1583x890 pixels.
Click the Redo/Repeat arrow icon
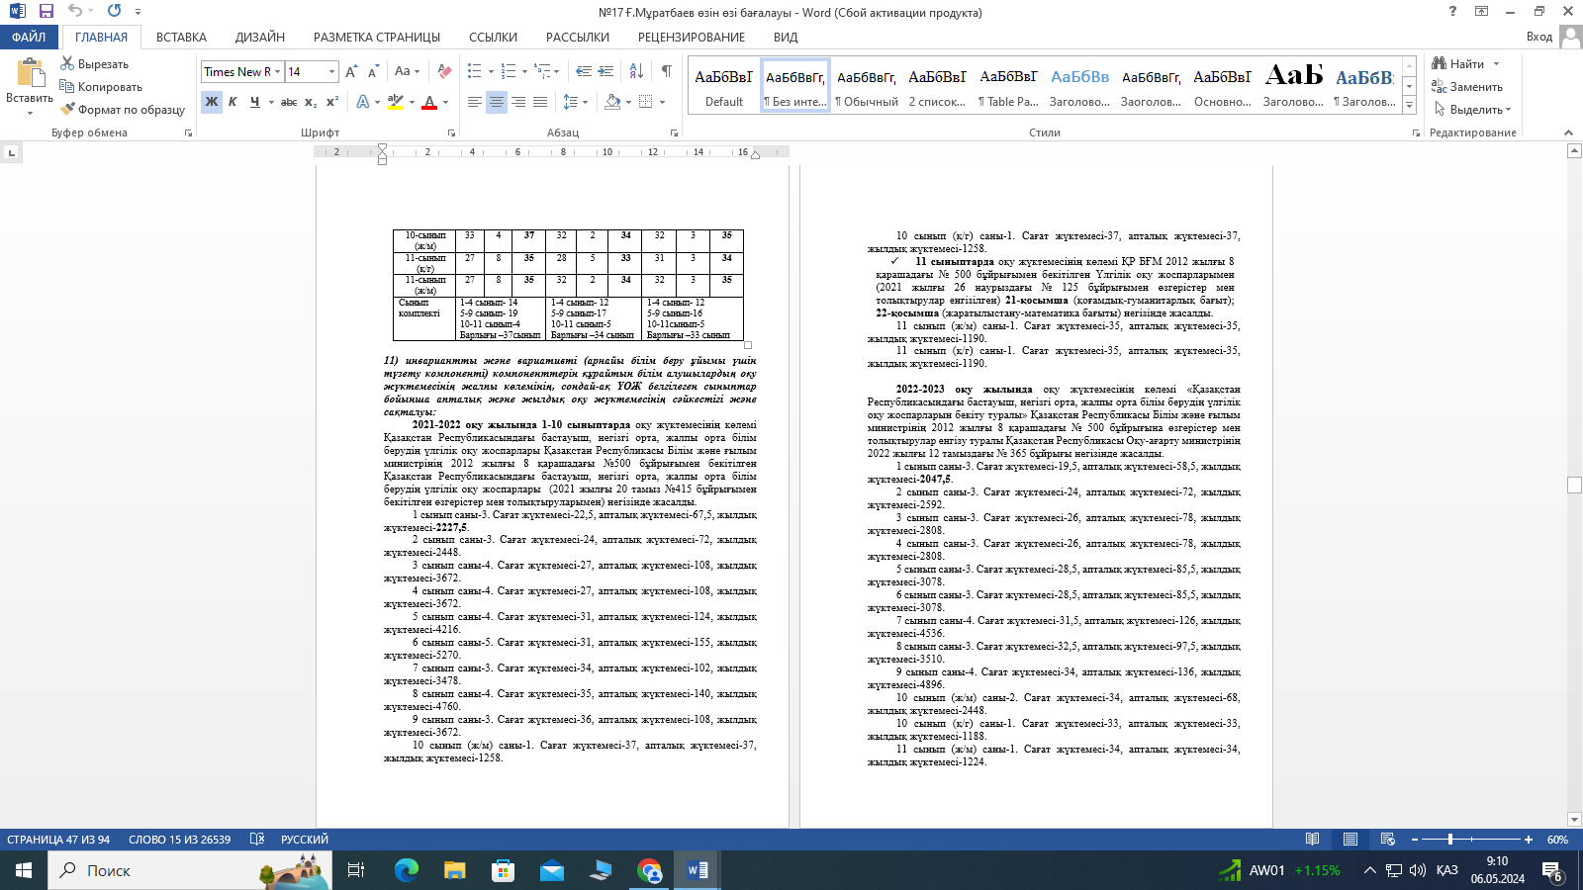click(x=115, y=11)
